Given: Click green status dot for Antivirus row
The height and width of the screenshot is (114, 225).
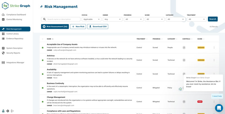Looking at the screenshot, I should coord(43,60).
